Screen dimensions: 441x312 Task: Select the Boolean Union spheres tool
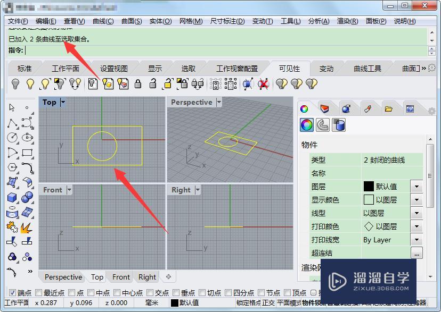click(x=27, y=198)
